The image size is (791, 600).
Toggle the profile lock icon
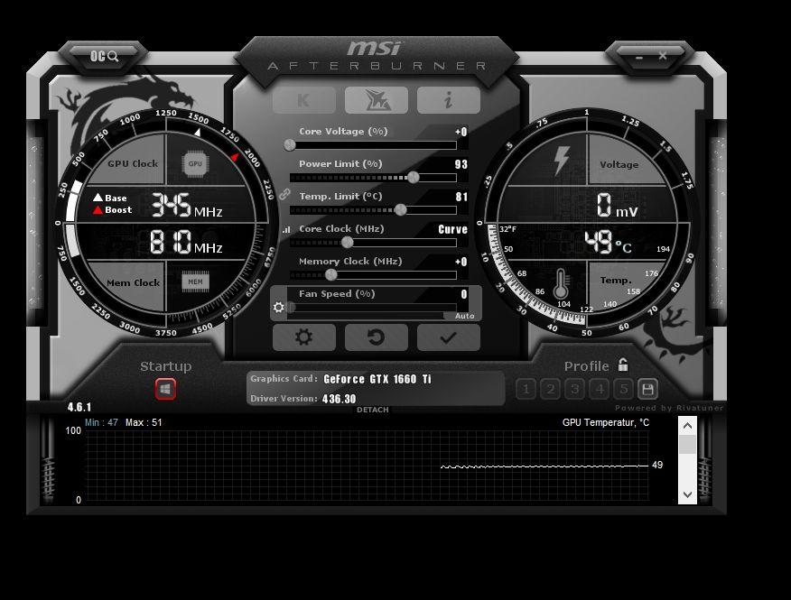[x=623, y=365]
